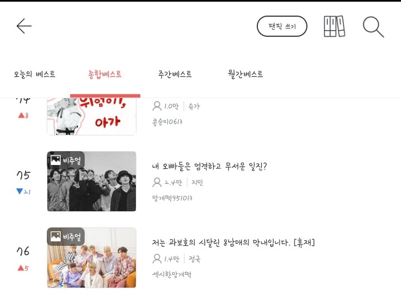
Task: Switch to 오늘의 베스트 tab
Action: pyautogui.click(x=35, y=74)
